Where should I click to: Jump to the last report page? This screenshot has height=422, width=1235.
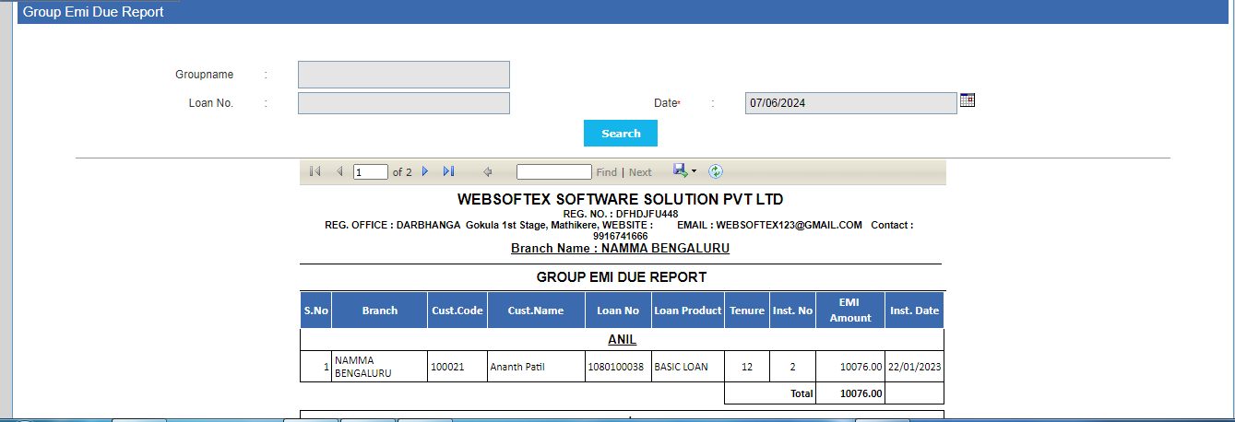click(x=448, y=171)
